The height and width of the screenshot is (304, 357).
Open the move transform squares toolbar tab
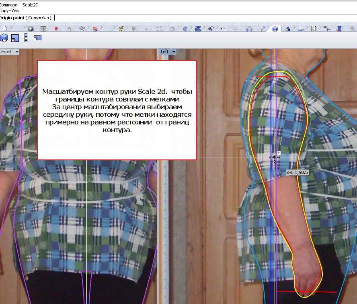pyautogui.click(x=262, y=29)
